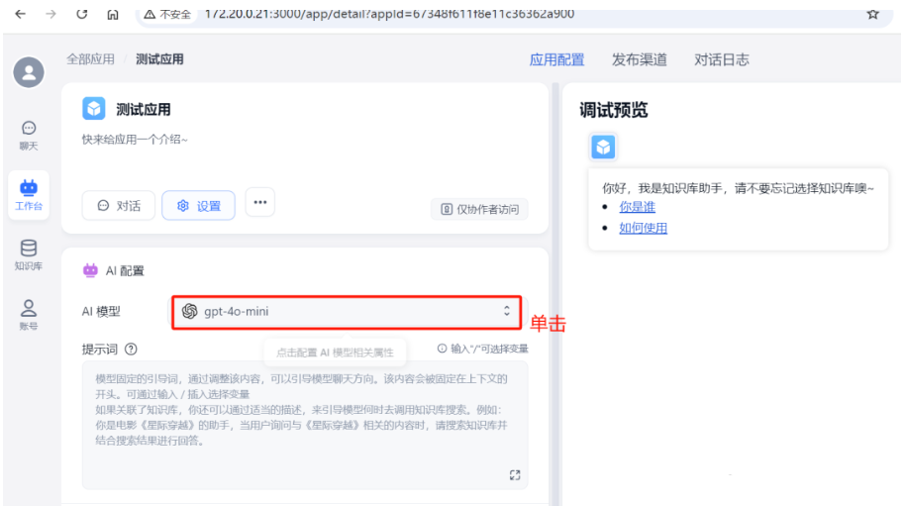Viewport: 906px width, 506px height.
Task: Click the 提示词 help question icon
Action: [x=131, y=349]
